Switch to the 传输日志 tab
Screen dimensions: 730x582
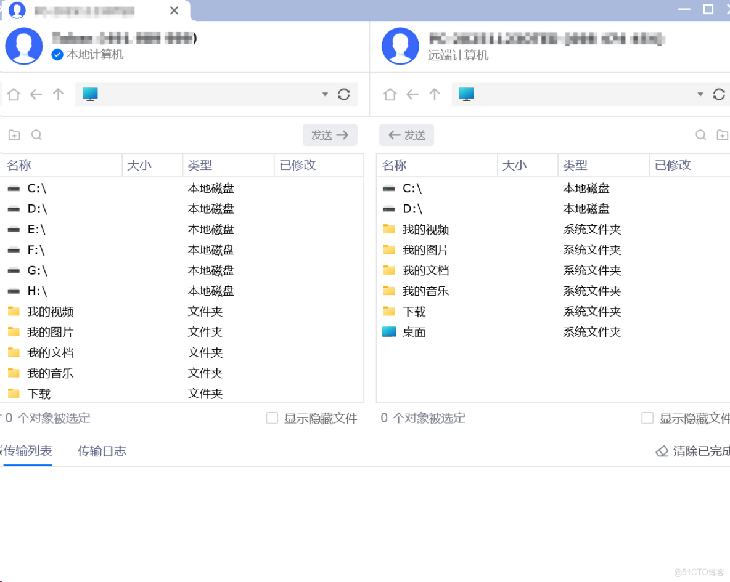[102, 451]
